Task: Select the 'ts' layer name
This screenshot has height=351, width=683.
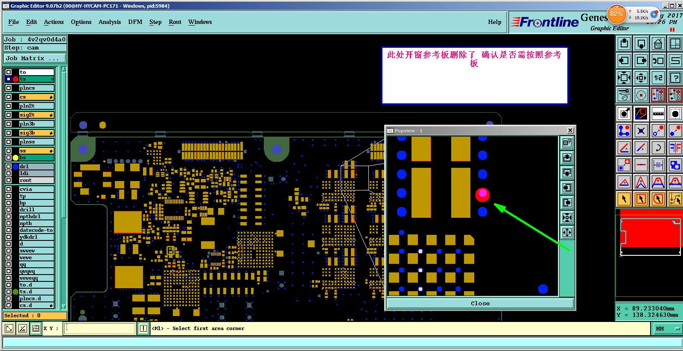Action: tap(36, 79)
